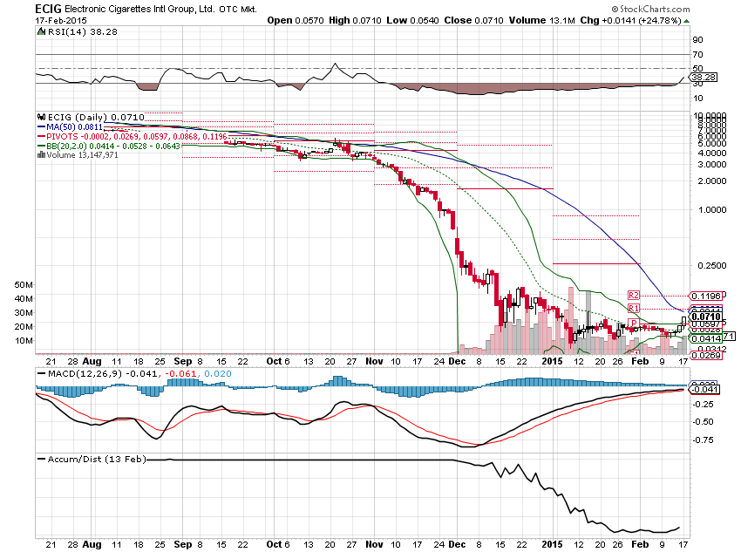Expand the P pivot label on price axis
Viewport: 741px width, 552px height.
point(636,323)
